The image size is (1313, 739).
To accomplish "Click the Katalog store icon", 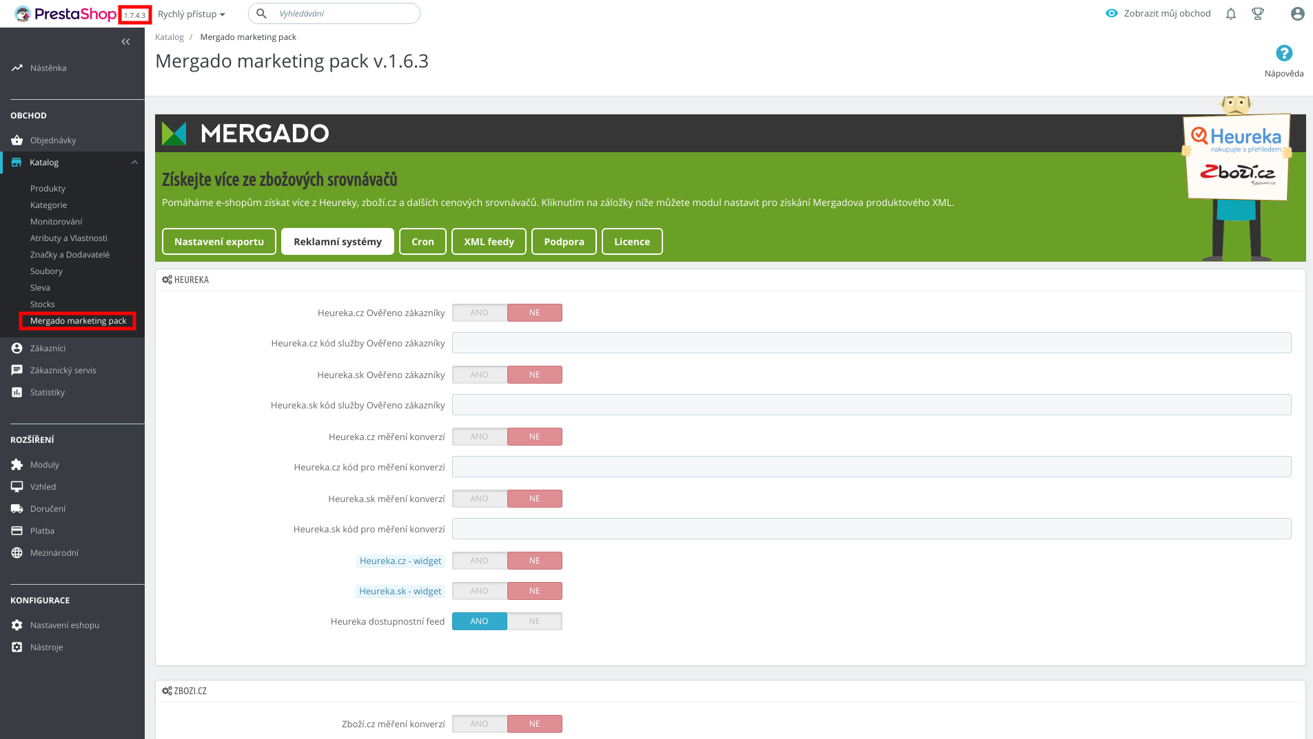I will coord(17,163).
